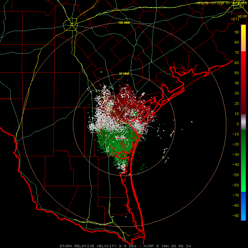Click the 60 knot label on scale
The width and height of the screenshot is (248, 248).
(x=237, y=63)
